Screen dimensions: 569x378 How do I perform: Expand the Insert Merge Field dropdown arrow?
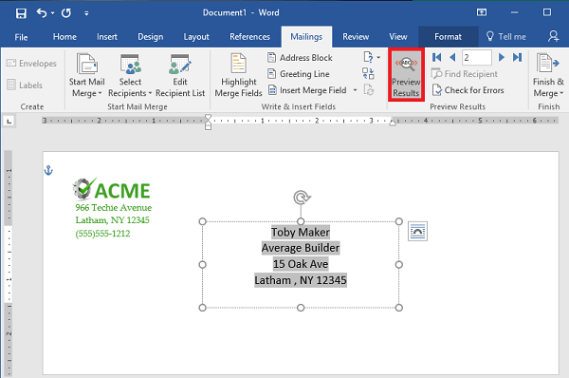(x=356, y=90)
